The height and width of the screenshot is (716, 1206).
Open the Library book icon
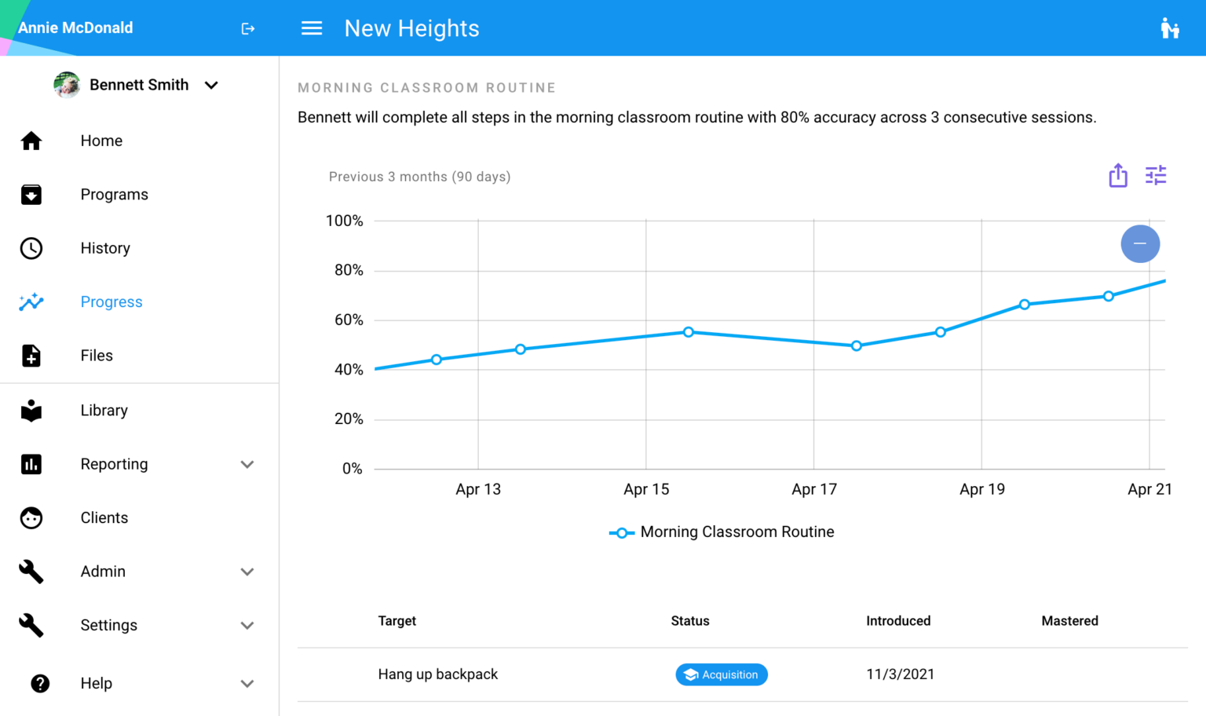pos(31,411)
